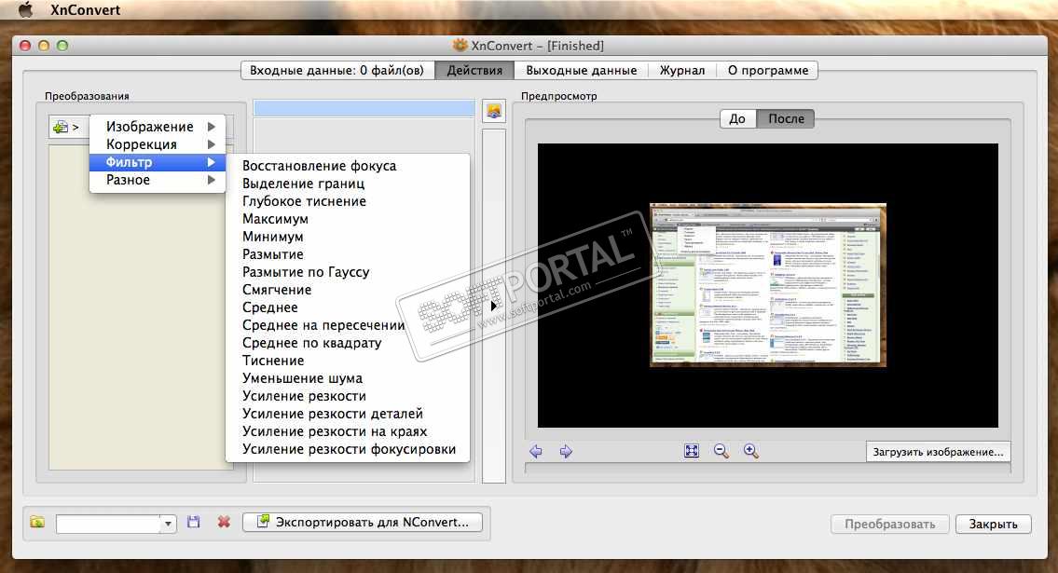1058x573 pixels.
Task: Expand the Фильтр submenu
Action: coord(158,162)
